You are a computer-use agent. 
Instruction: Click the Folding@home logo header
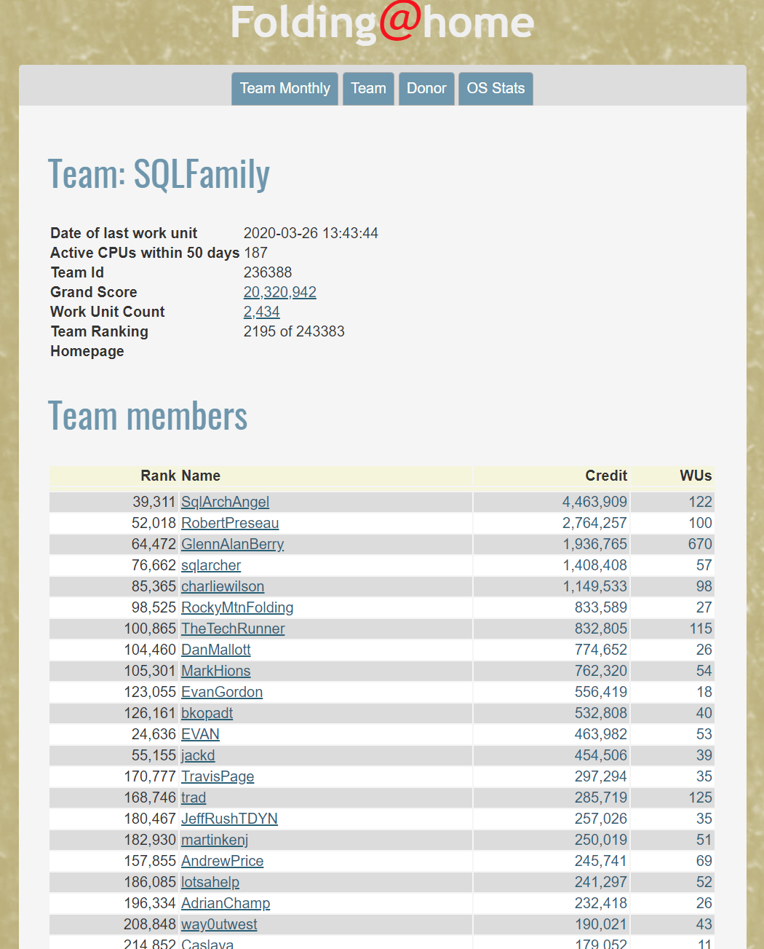[382, 22]
